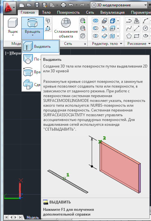Click the Subtract solids icon
Viewport: 151px width, 221px height.
(x=96, y=28)
